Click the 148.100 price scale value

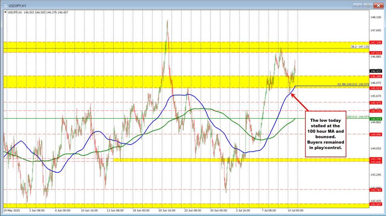point(376,17)
